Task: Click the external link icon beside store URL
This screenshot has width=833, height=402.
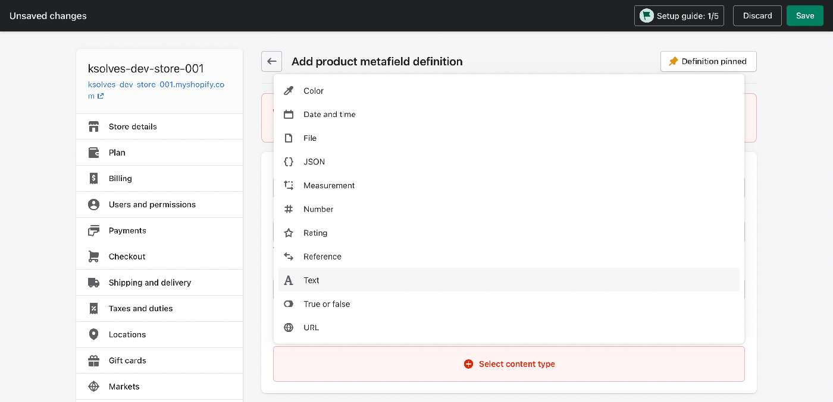Action: pos(101,96)
